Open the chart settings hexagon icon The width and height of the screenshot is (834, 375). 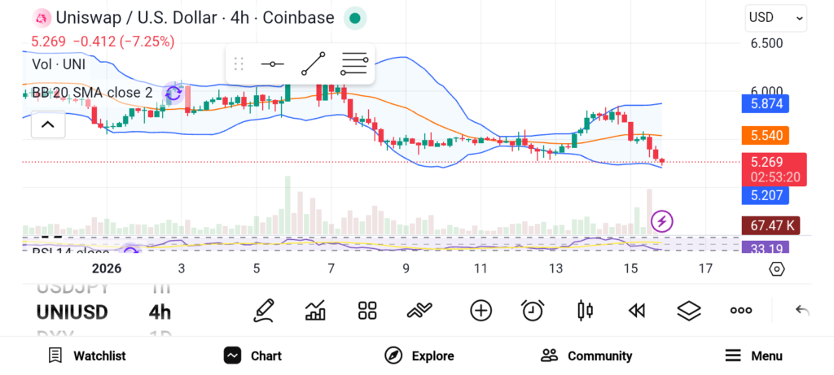(x=776, y=269)
